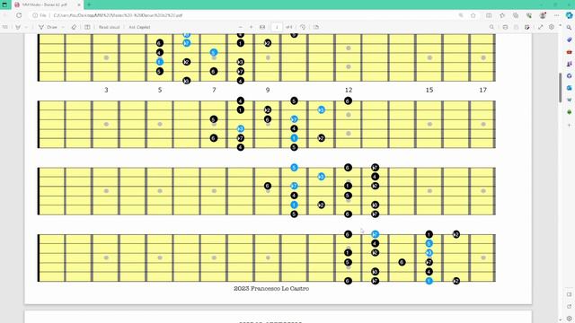Click the address bar file path
This screenshot has height=323, width=575.
(x=118, y=15)
